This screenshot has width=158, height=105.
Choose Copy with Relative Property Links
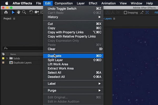tap(73, 36)
